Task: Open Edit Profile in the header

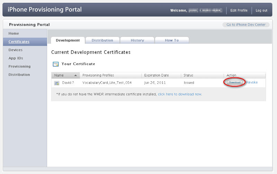Action: 239,10
